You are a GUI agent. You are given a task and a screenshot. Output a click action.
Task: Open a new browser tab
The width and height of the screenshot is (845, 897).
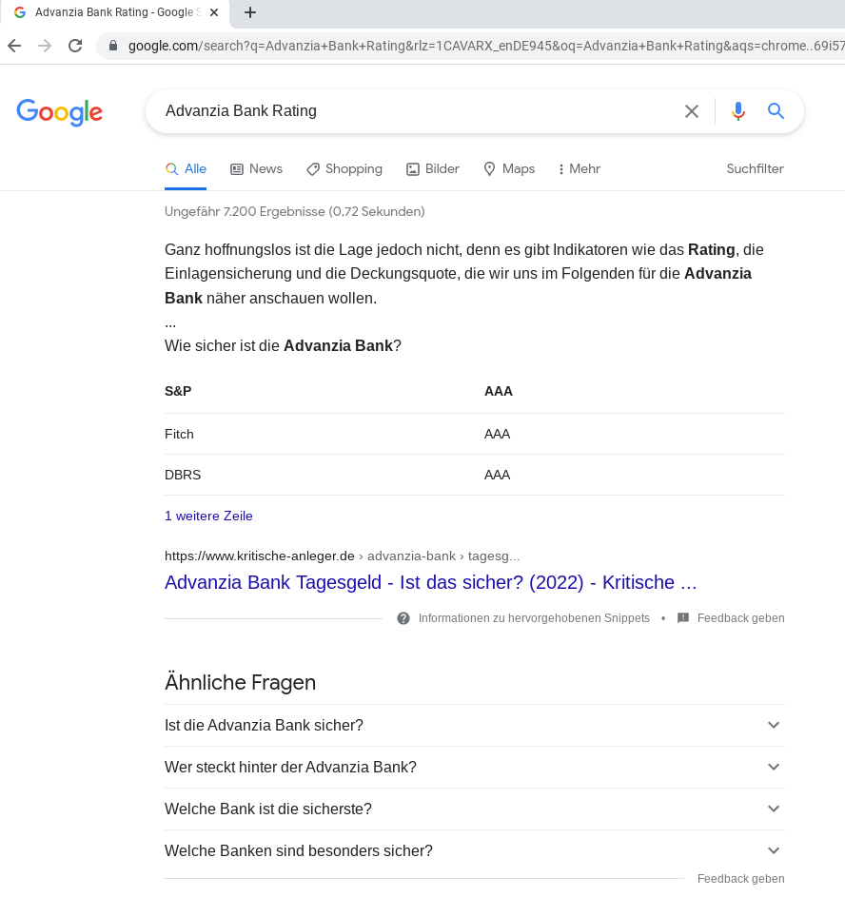click(x=250, y=12)
